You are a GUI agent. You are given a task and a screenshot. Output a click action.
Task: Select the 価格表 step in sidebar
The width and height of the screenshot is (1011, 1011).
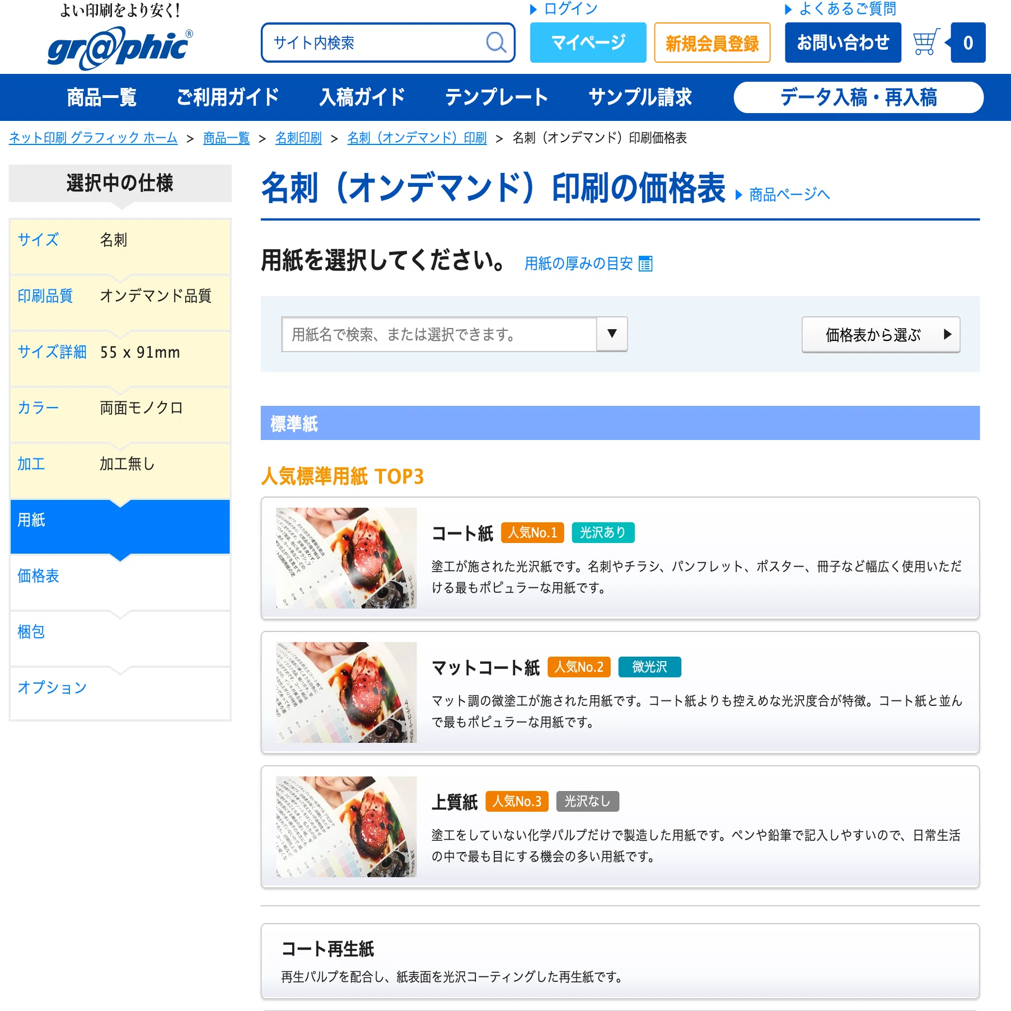[x=120, y=582]
